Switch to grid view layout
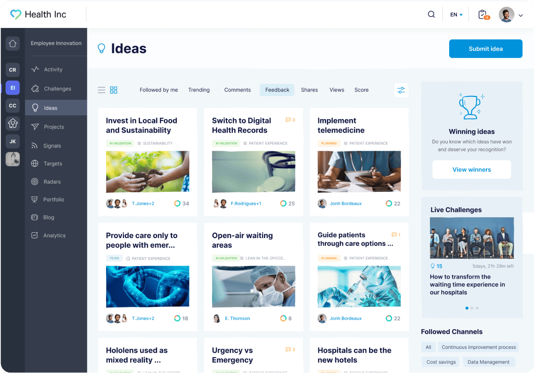 pos(114,90)
